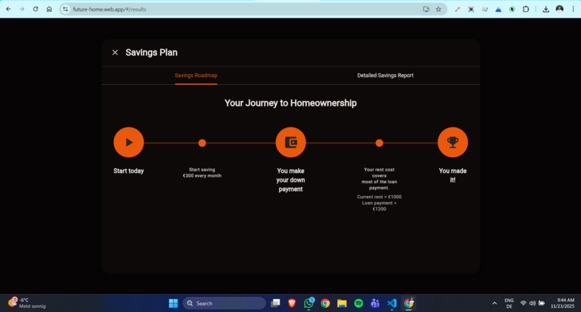Open the blue triangle extension
This screenshot has width=581, height=312.
[498, 9]
